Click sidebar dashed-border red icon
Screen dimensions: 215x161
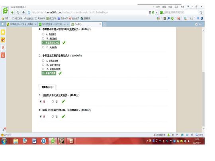(x=3, y=48)
